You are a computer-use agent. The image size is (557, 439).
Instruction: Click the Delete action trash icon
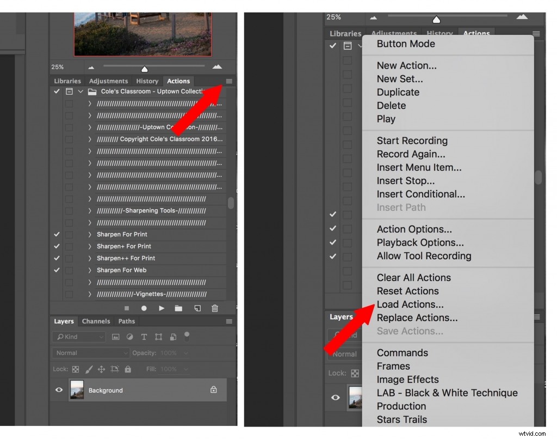pos(214,308)
